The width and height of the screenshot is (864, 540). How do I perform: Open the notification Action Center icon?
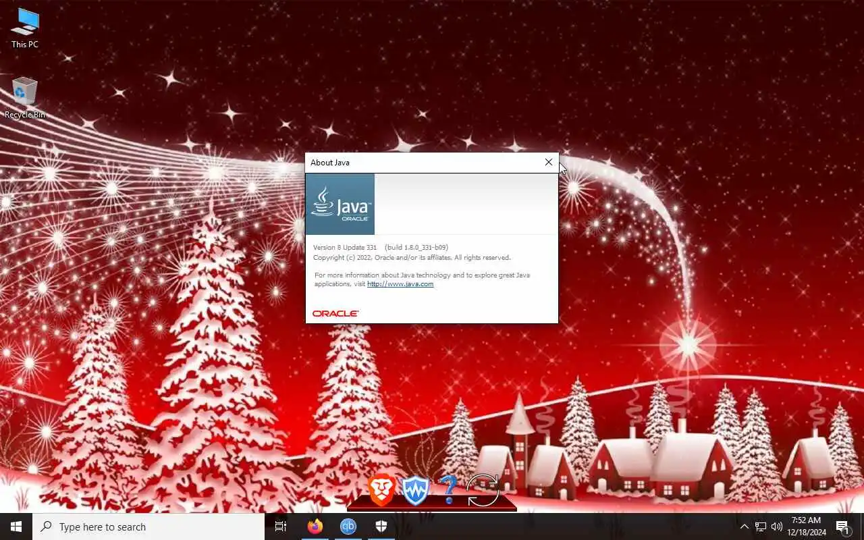tap(842, 526)
